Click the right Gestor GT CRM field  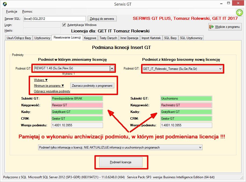point(186,119)
